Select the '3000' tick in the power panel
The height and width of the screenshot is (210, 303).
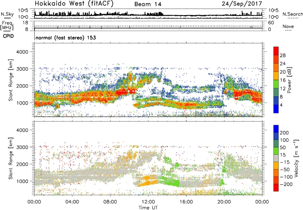[22, 69]
